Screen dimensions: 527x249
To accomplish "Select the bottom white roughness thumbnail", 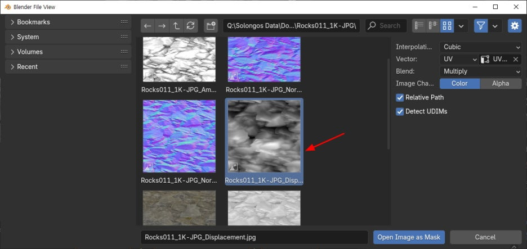I will (264, 208).
